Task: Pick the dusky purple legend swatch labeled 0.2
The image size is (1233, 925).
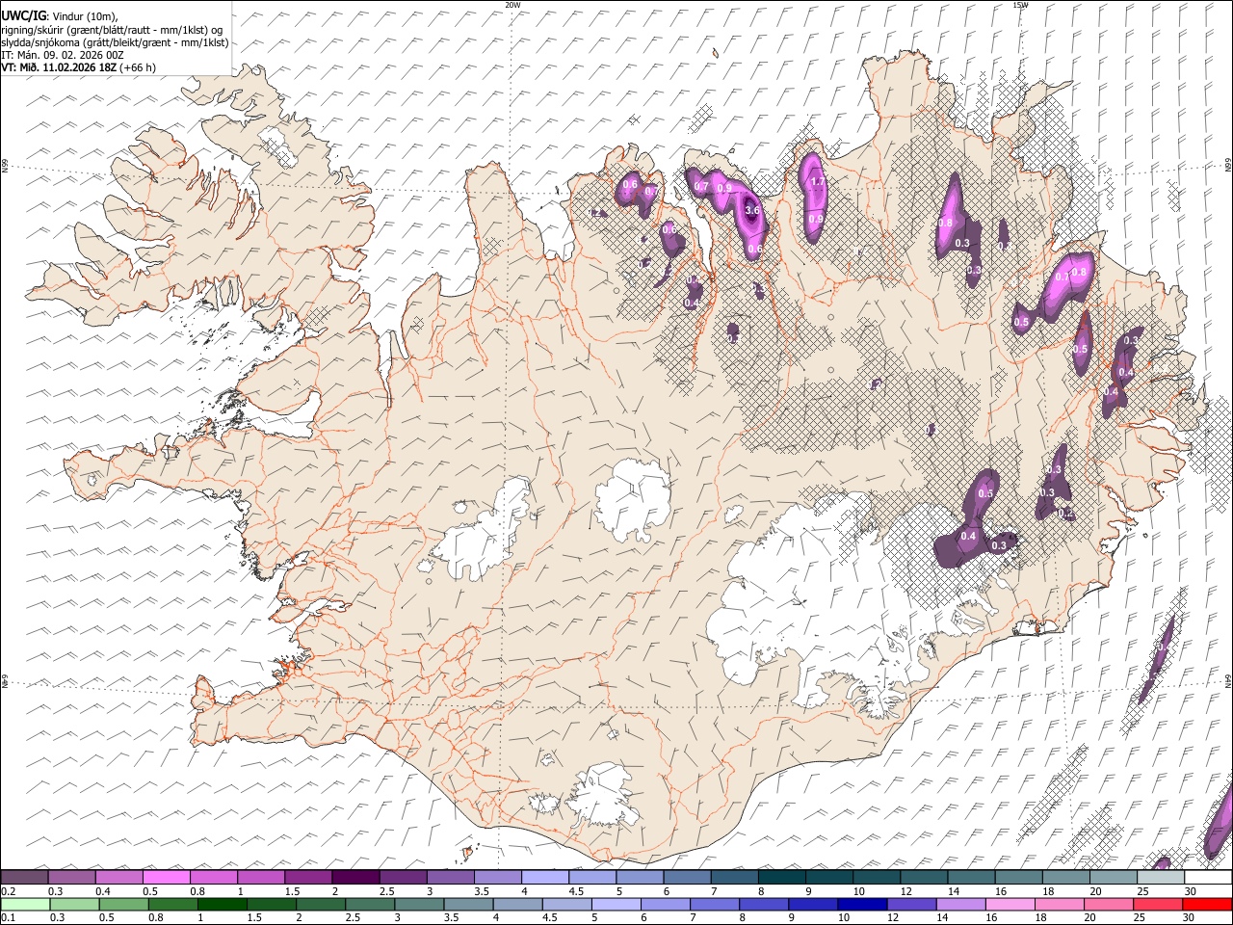Action: pyautogui.click(x=24, y=878)
